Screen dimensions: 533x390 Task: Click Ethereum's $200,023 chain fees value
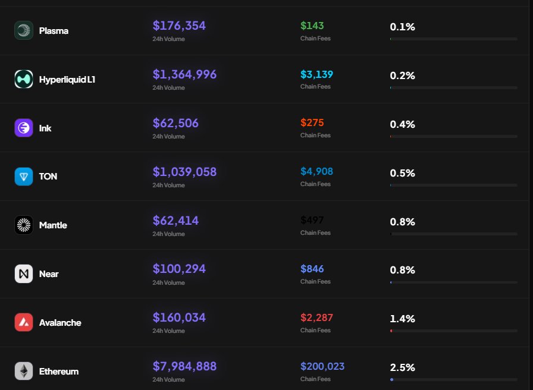[x=322, y=366]
